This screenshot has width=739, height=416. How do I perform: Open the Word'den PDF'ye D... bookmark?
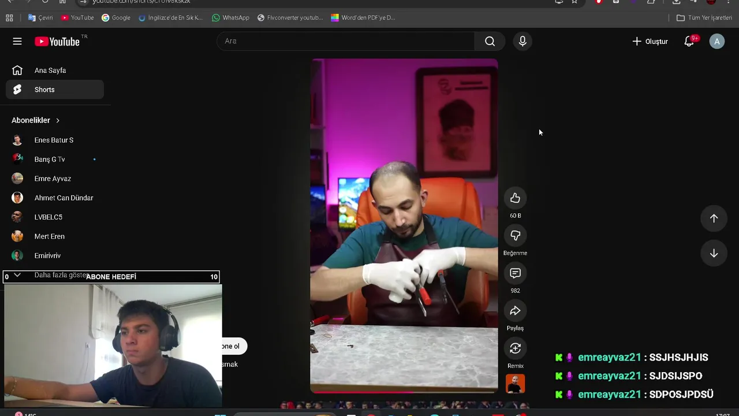(363, 17)
